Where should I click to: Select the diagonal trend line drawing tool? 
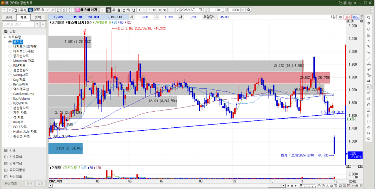click(368, 58)
